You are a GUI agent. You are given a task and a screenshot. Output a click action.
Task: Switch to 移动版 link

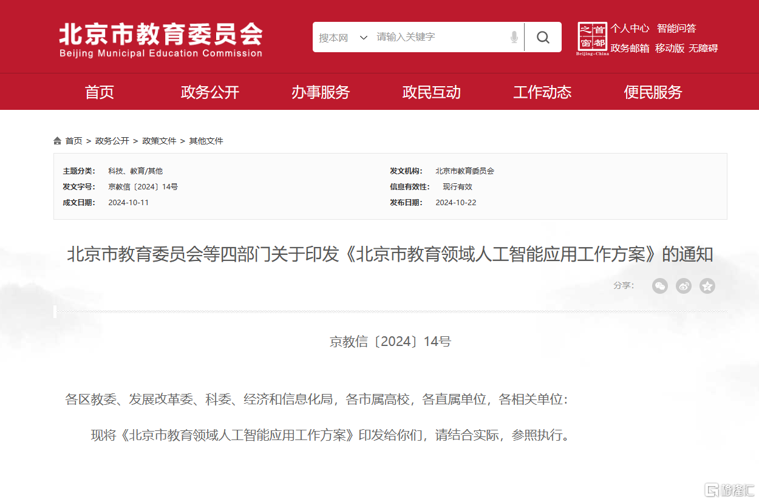point(670,49)
